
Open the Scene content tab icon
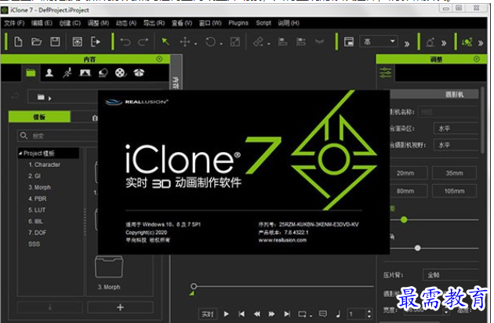(x=85, y=73)
